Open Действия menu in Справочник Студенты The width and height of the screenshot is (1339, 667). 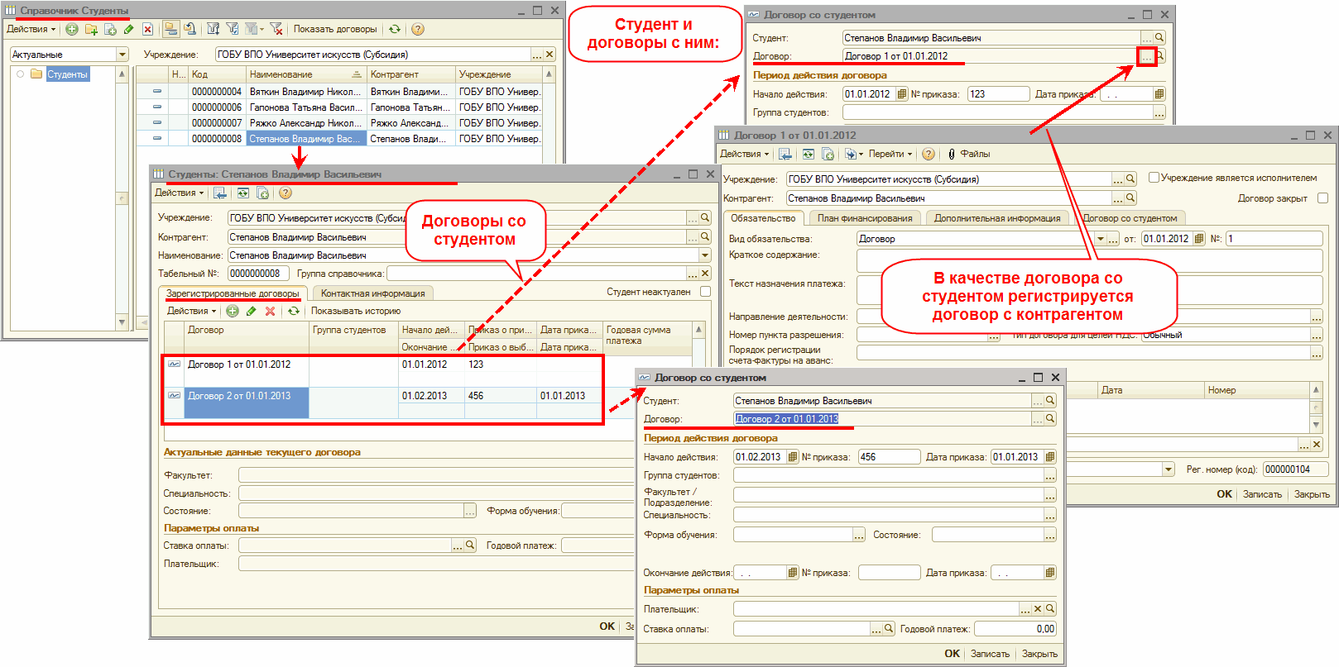pyautogui.click(x=31, y=29)
